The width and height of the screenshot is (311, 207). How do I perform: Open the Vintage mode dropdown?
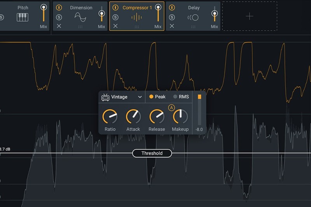tap(140, 97)
